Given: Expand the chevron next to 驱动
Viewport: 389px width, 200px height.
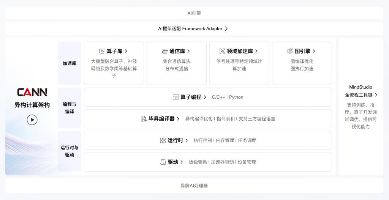Looking at the screenshot, I should [182, 162].
